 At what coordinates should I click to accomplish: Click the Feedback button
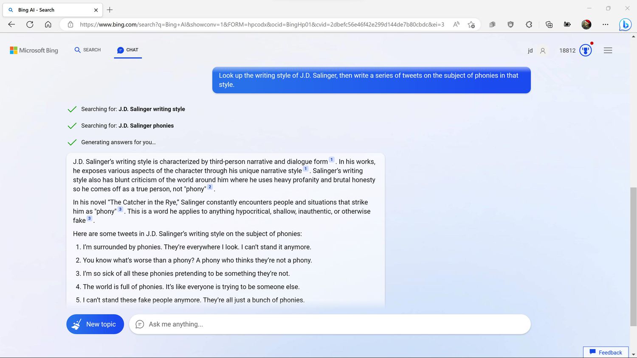click(606, 352)
